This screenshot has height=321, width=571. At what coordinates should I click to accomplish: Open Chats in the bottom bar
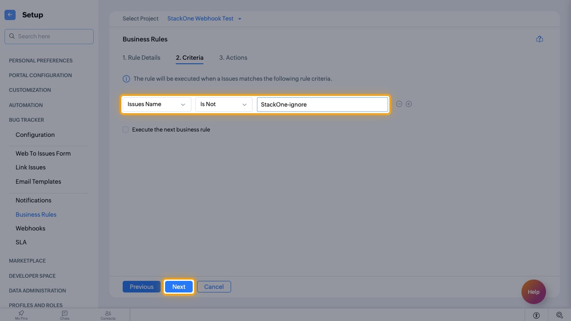click(65, 315)
